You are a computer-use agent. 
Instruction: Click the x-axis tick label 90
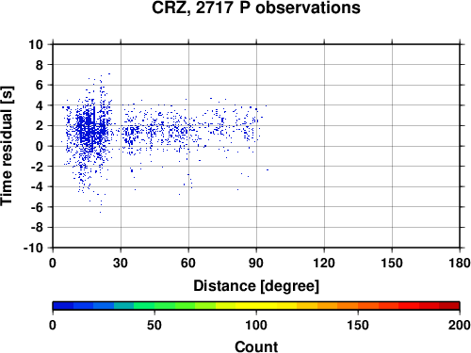tap(256, 263)
